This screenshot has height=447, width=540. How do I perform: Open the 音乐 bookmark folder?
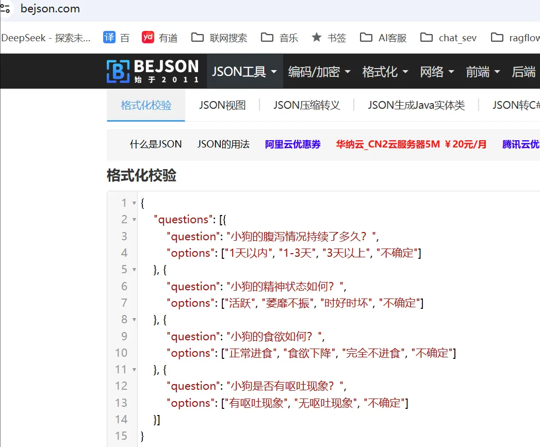[x=280, y=38]
